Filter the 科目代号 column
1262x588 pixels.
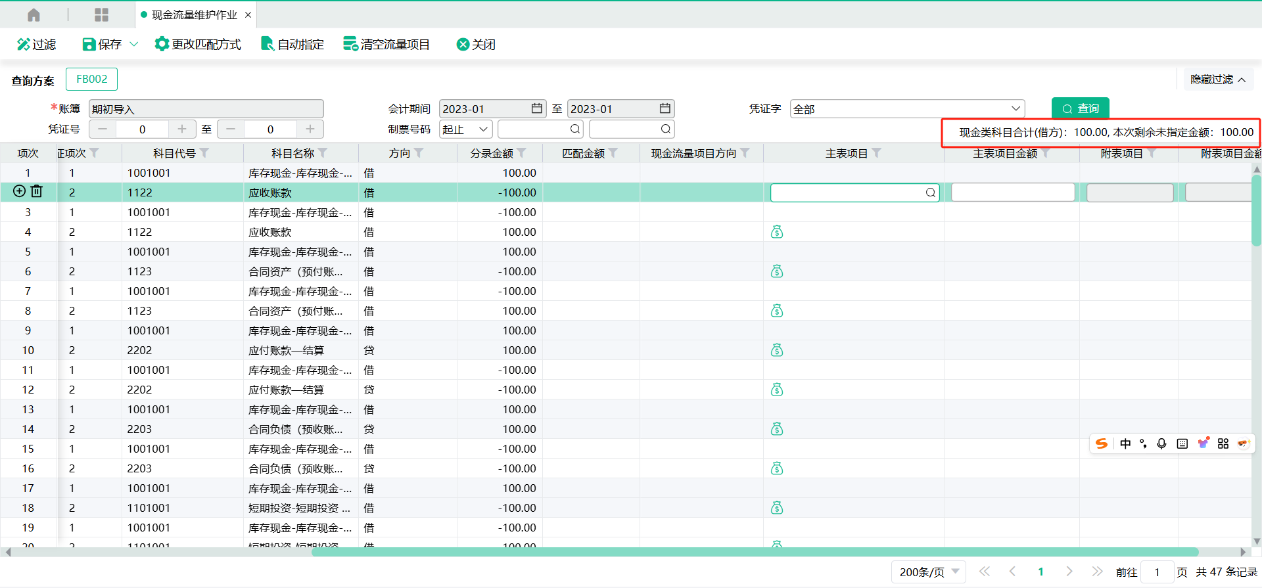(x=204, y=153)
